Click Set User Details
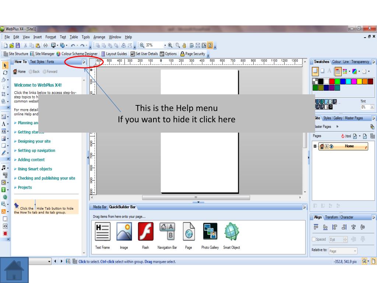This screenshot has height=283, width=377. click(x=144, y=54)
